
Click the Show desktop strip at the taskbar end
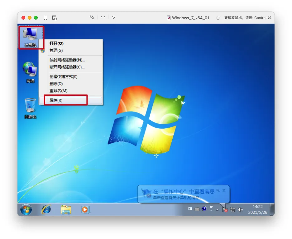[272, 209]
